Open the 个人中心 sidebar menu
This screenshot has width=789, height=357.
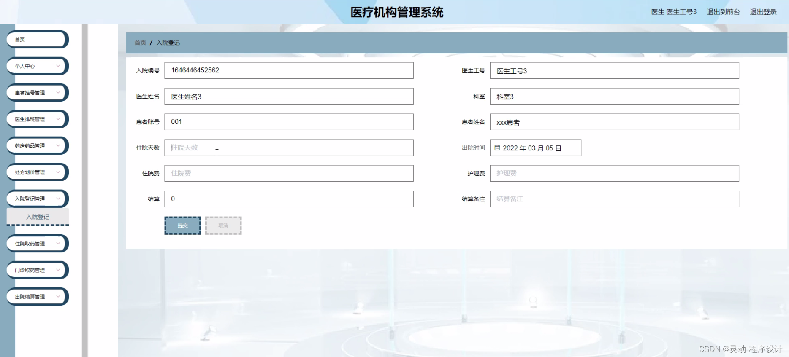[37, 66]
